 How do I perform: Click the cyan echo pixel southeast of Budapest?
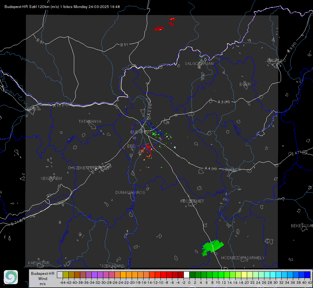(175, 147)
